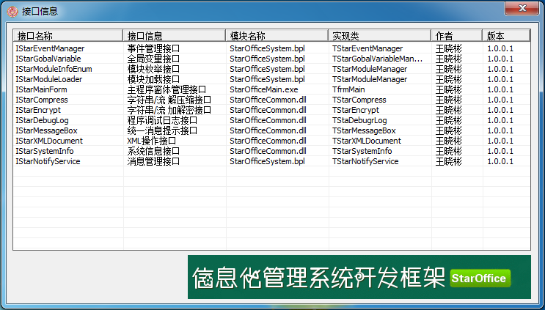545x310 pixels.
Task: Click StarOfficeCommon.dll in IStarCompress row
Action: click(268, 100)
